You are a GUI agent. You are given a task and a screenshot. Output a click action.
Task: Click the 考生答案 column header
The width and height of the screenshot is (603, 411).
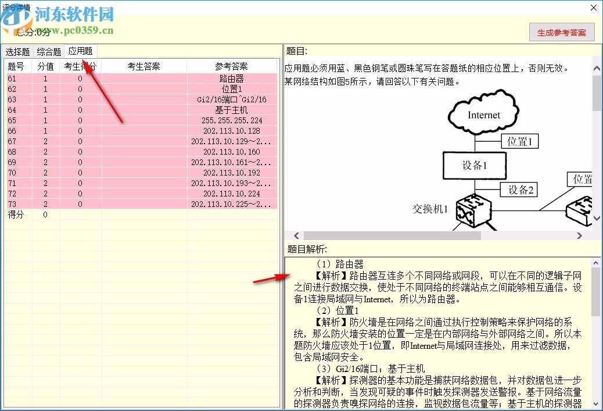(x=144, y=66)
